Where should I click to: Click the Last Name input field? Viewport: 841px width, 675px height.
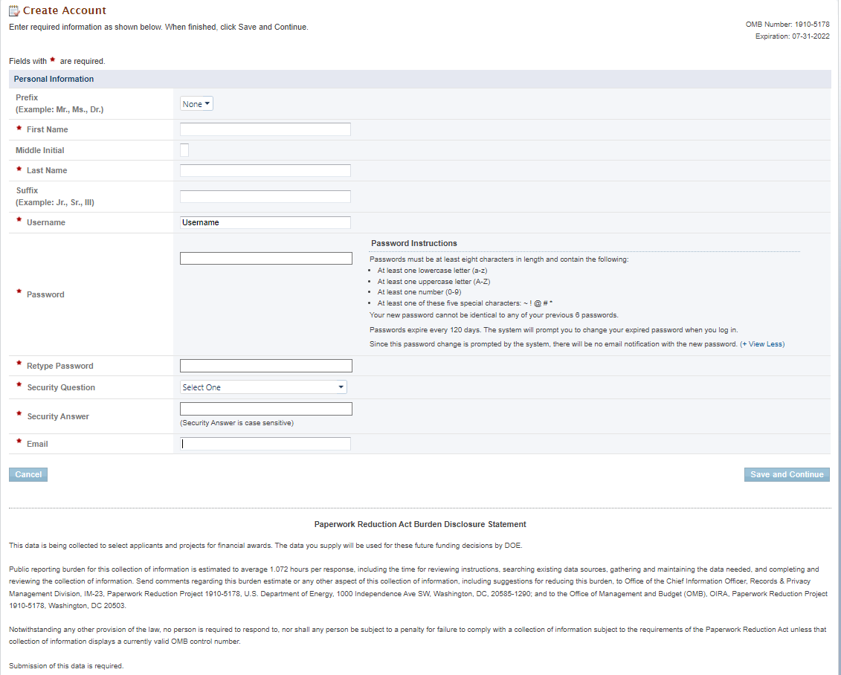point(265,170)
